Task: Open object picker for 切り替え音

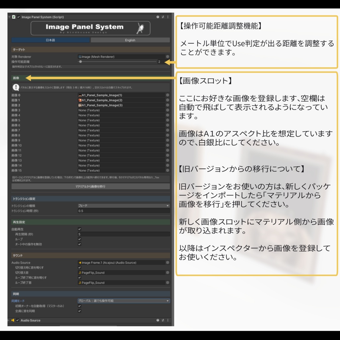Action: tap(168, 273)
